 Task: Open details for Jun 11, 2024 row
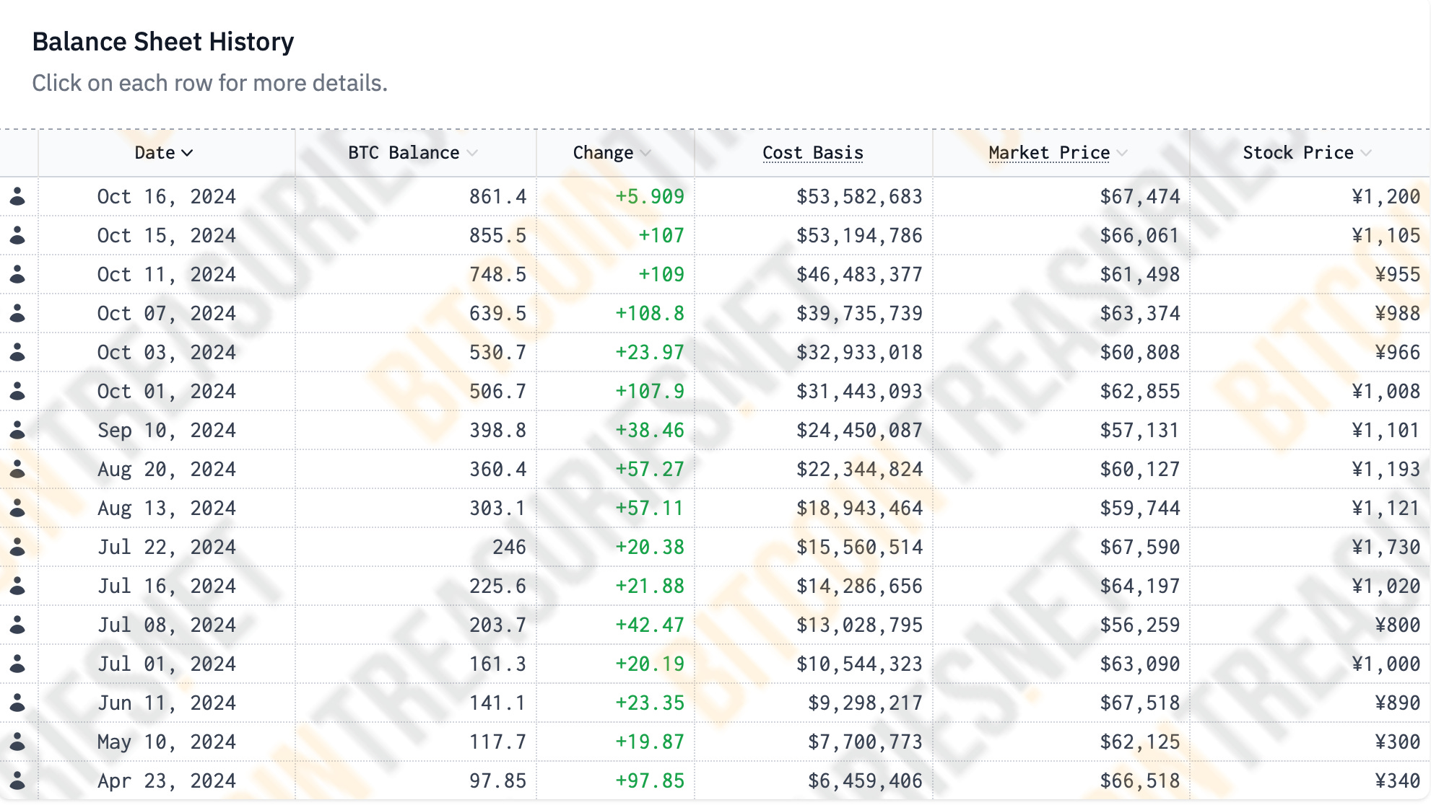click(166, 703)
